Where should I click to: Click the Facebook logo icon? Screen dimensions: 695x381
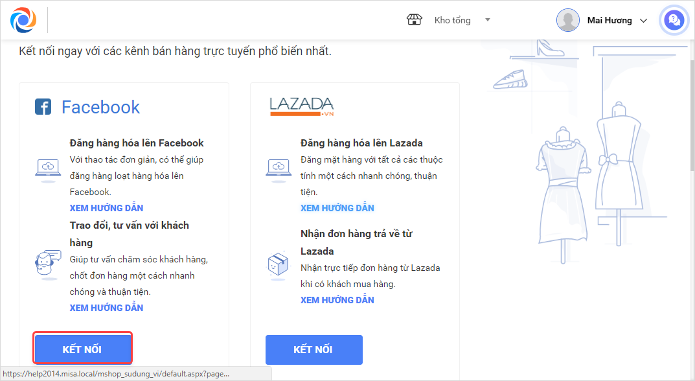[43, 107]
